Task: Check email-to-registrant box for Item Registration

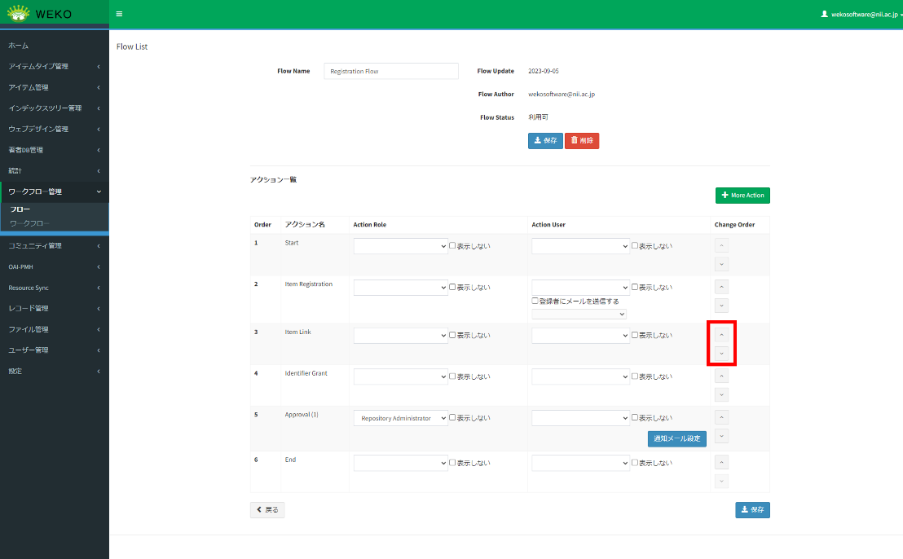Action: pyautogui.click(x=535, y=301)
